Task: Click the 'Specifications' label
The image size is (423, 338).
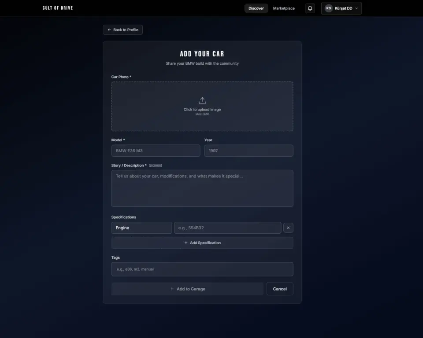Action: [x=123, y=217]
